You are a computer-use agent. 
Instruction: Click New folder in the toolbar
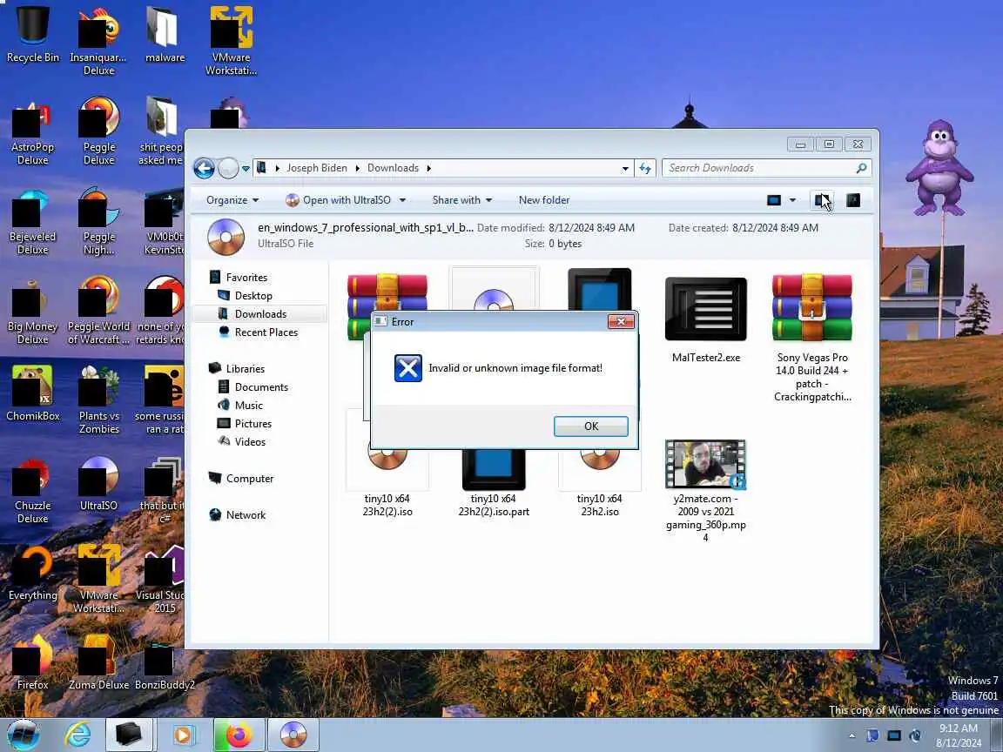pos(543,200)
